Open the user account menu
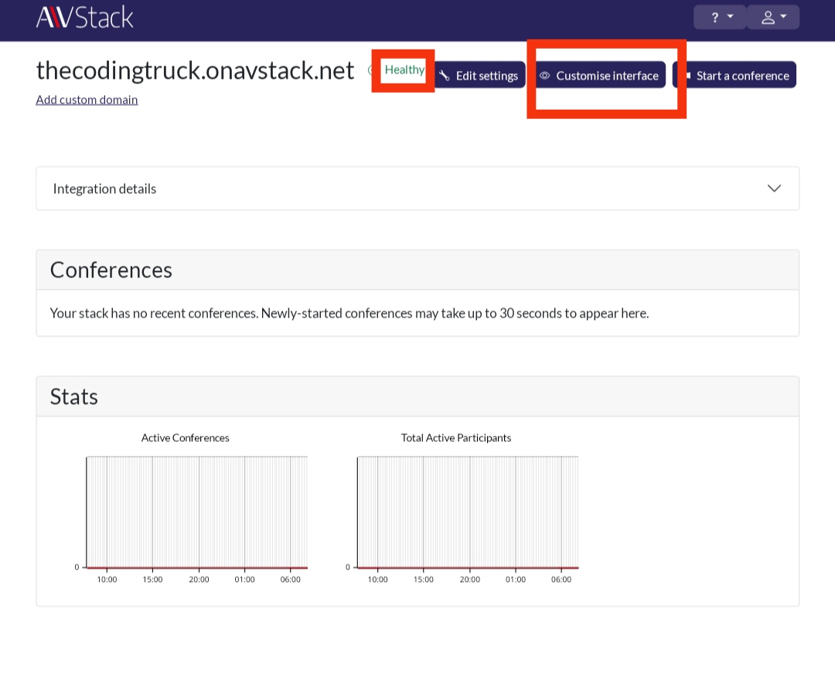This screenshot has height=680, width=835. [x=773, y=17]
